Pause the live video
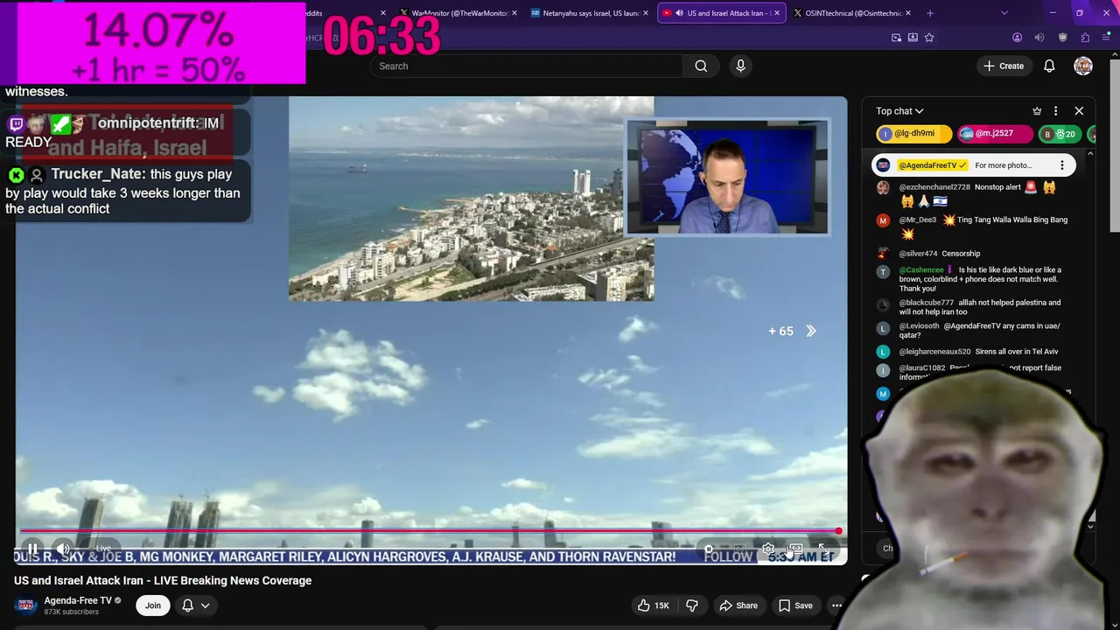The width and height of the screenshot is (1120, 630). point(32,549)
